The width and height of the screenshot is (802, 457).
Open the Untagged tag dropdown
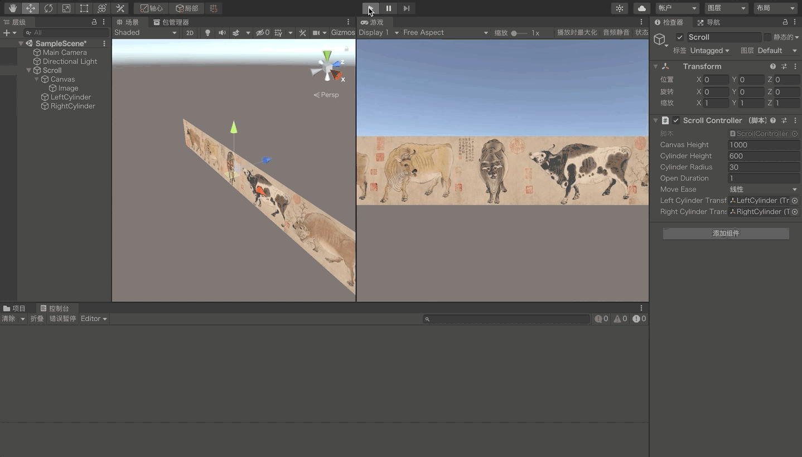pyautogui.click(x=709, y=51)
